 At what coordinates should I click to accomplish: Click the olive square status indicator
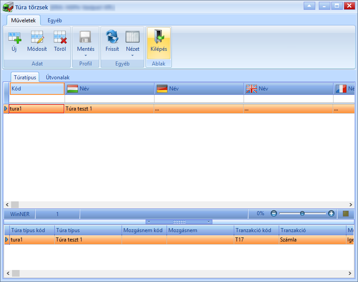[x=346, y=213]
